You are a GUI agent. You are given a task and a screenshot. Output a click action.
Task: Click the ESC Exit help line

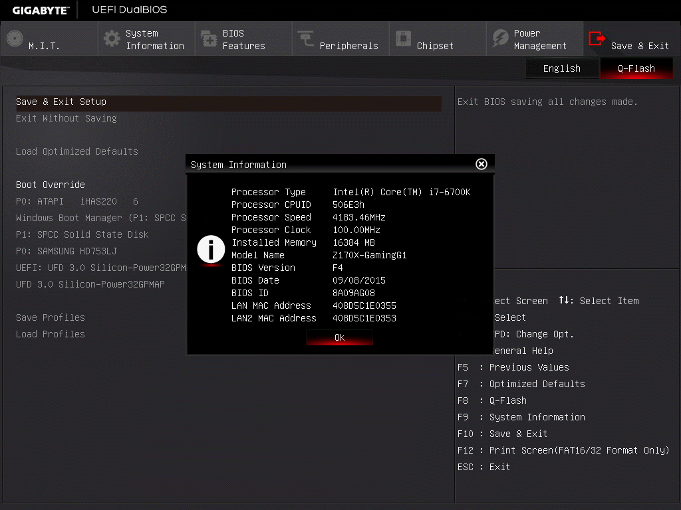click(483, 467)
